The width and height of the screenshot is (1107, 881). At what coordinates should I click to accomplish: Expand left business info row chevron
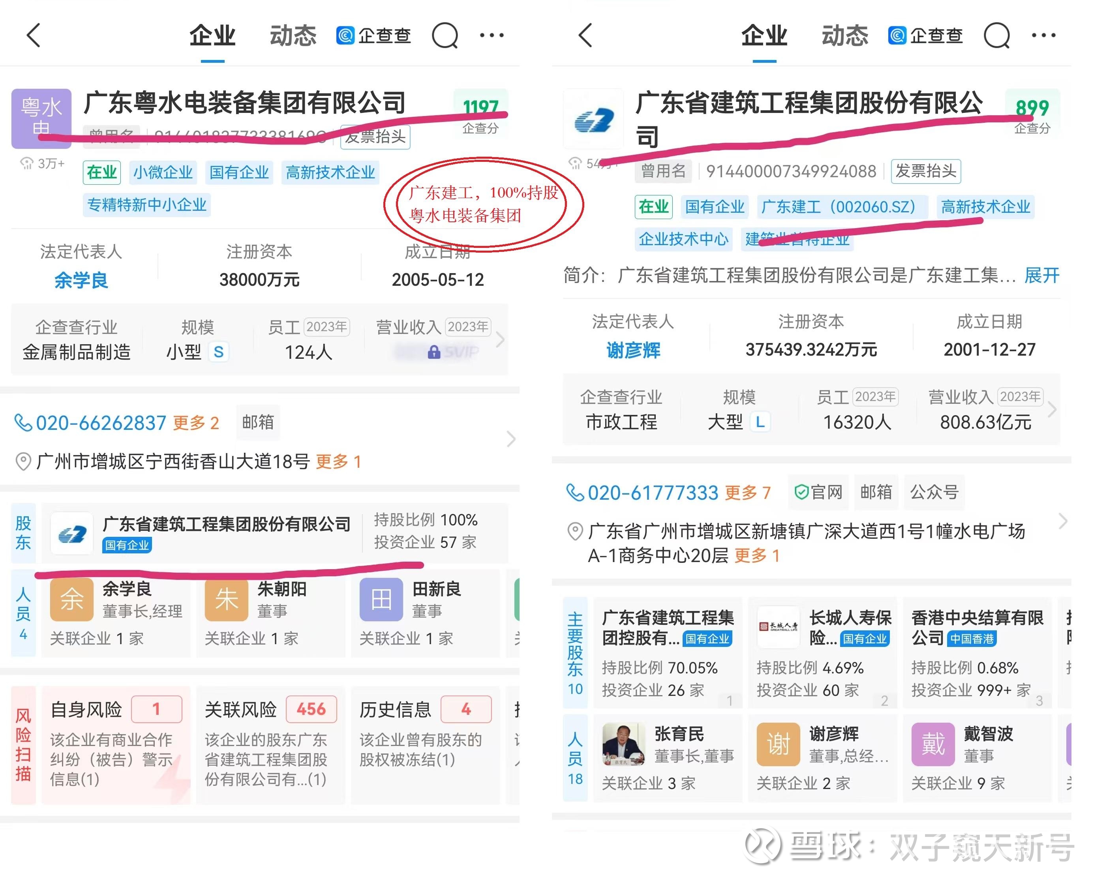(x=501, y=340)
